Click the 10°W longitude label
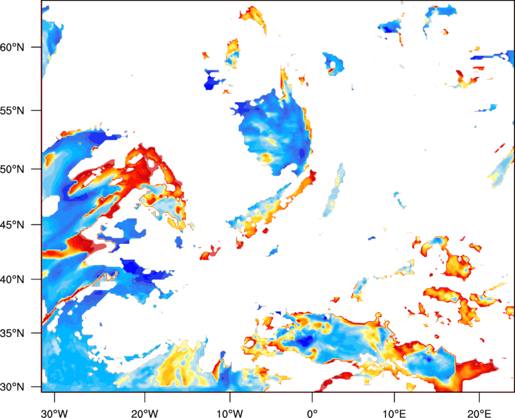Screen dimensions: 515x418 click(230, 413)
